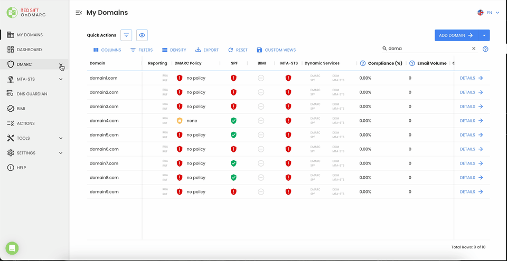Clear the search field using the X icon
507x261 pixels.
(474, 49)
